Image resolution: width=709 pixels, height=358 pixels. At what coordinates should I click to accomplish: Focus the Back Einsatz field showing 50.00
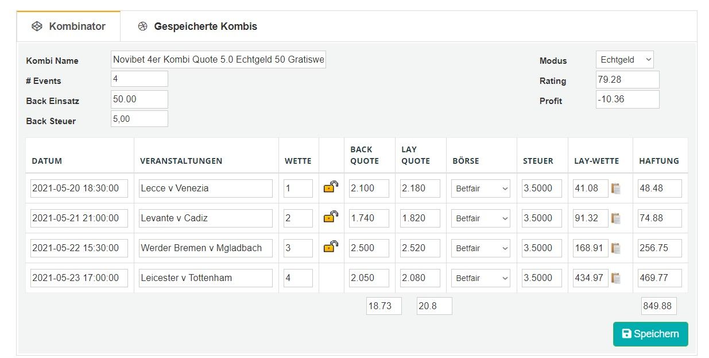[140, 99]
